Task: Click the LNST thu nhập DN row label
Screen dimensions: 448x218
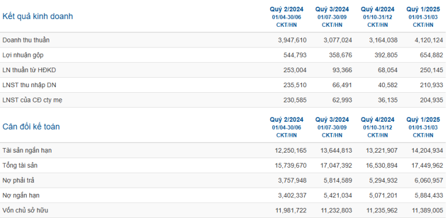Action: tap(27, 86)
